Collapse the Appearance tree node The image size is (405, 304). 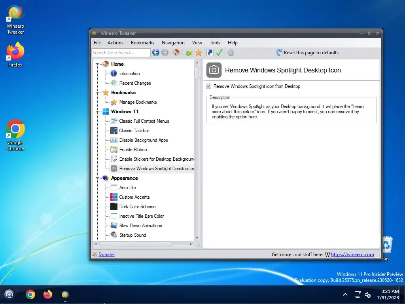[x=98, y=178]
